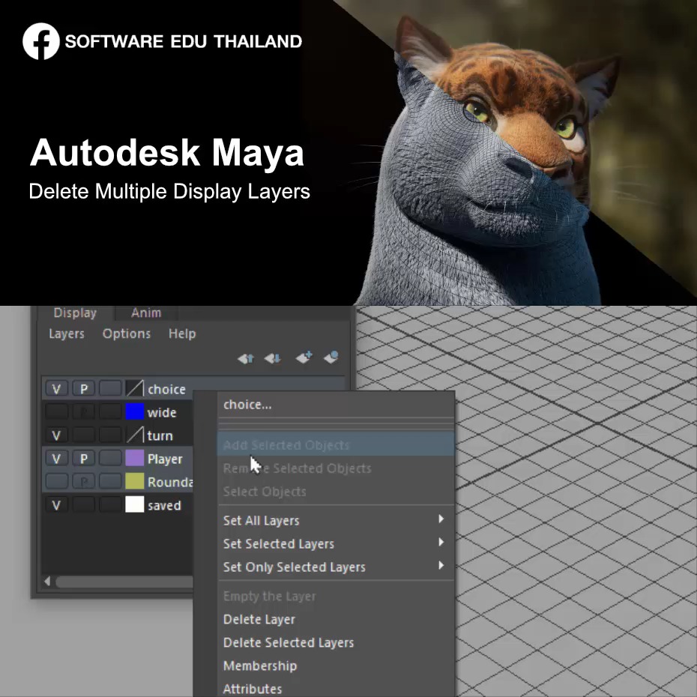Click the SOFTWARE EDU THAILAND page name

183,41
